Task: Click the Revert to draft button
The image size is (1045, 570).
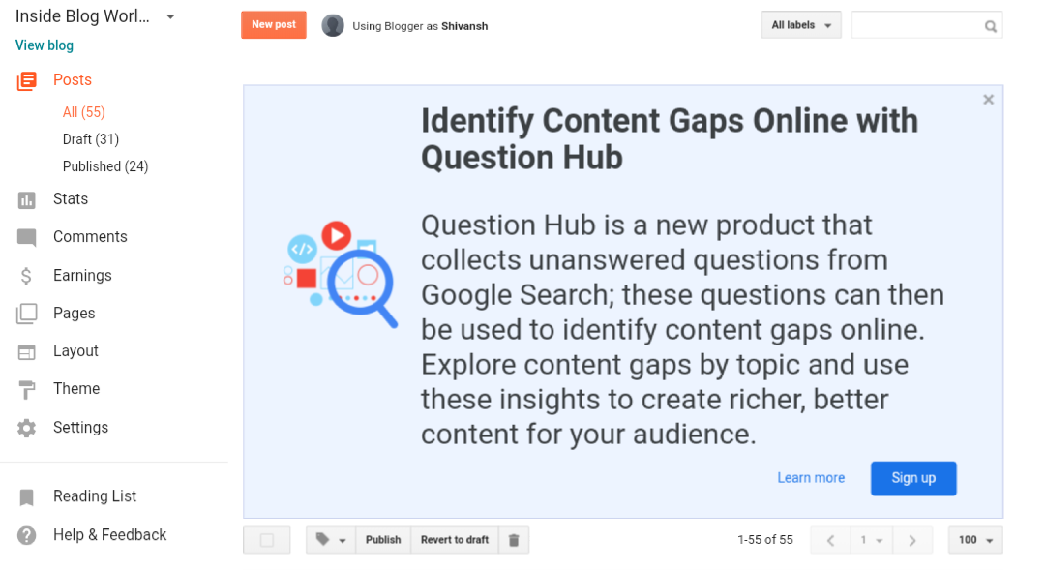Action: [x=455, y=540]
